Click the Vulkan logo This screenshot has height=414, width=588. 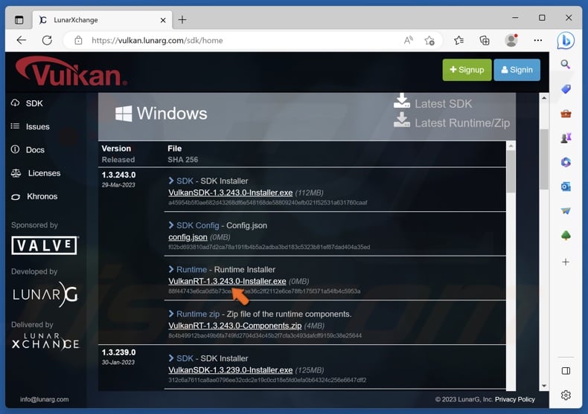point(71,71)
